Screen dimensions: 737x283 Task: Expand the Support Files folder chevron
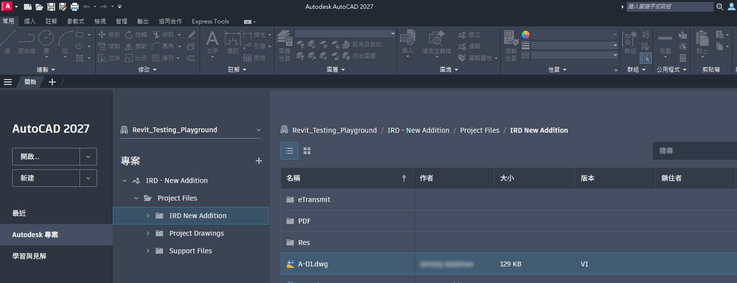pyautogui.click(x=148, y=251)
